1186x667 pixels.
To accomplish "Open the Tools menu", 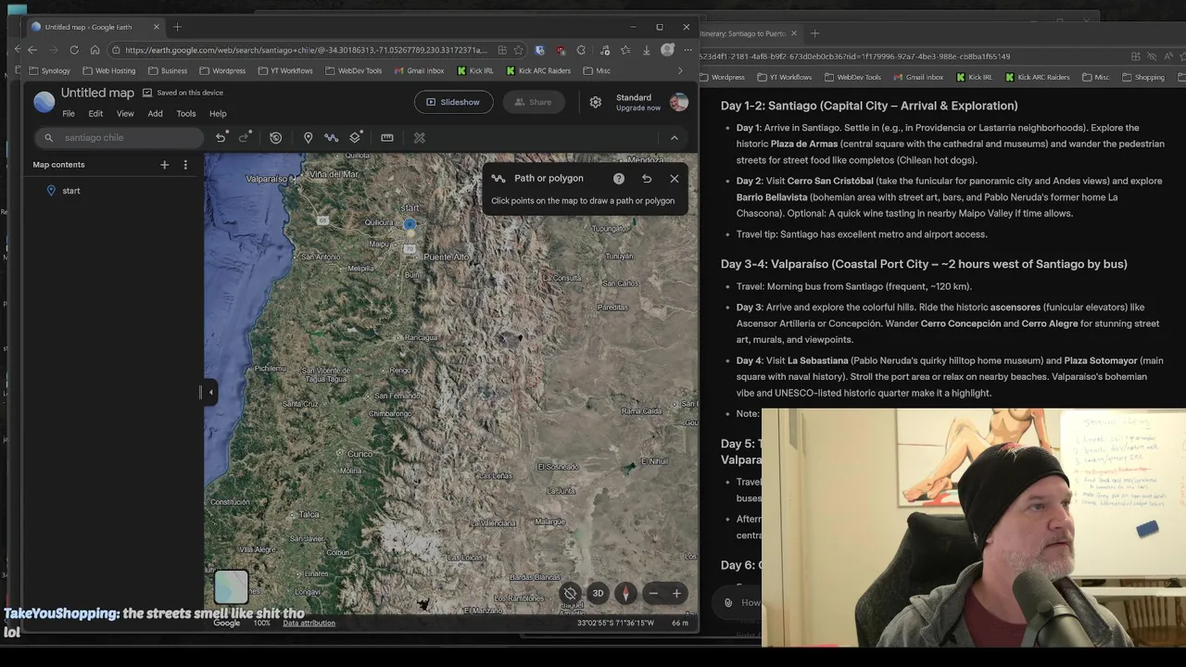I will coord(186,114).
